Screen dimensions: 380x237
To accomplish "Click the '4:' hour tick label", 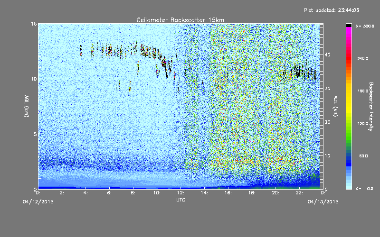I will tap(85, 193).
